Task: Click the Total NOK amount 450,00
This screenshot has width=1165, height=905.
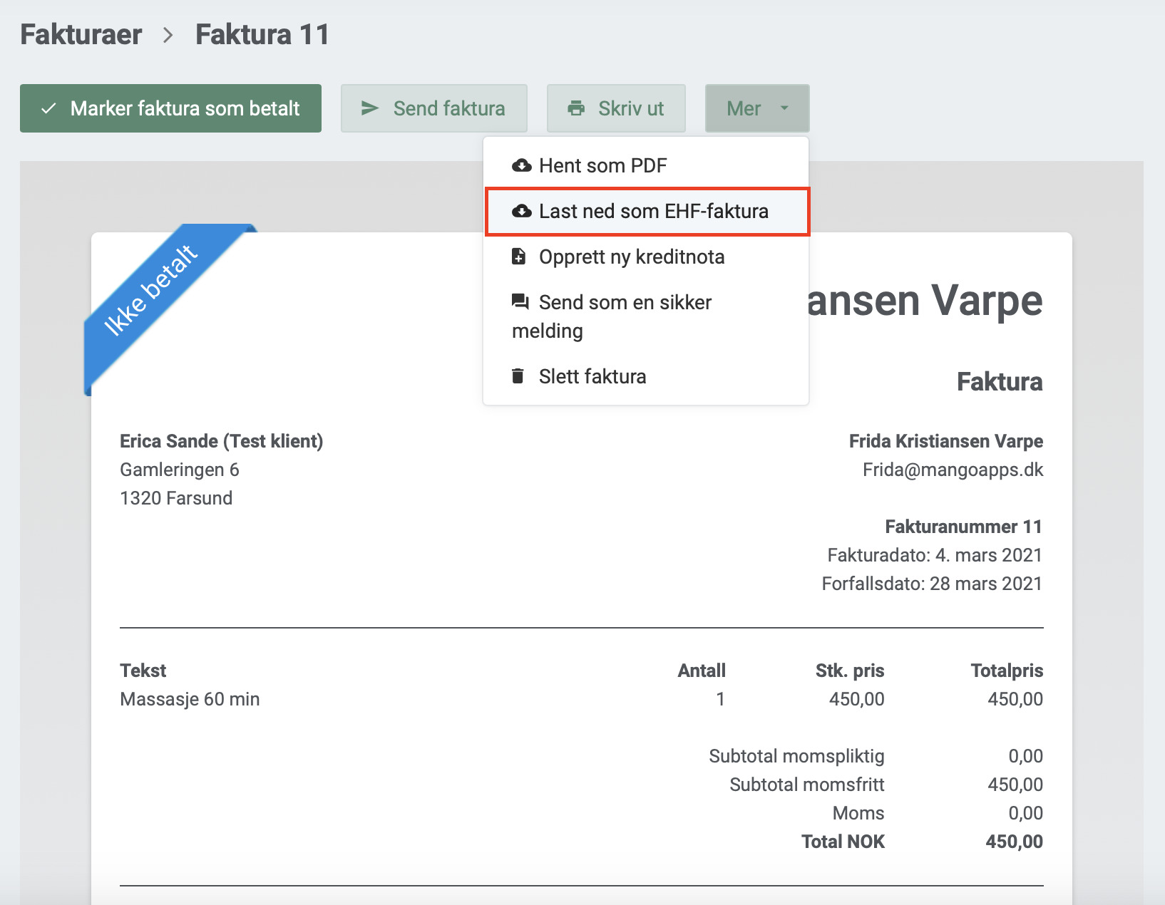Action: point(1014,842)
